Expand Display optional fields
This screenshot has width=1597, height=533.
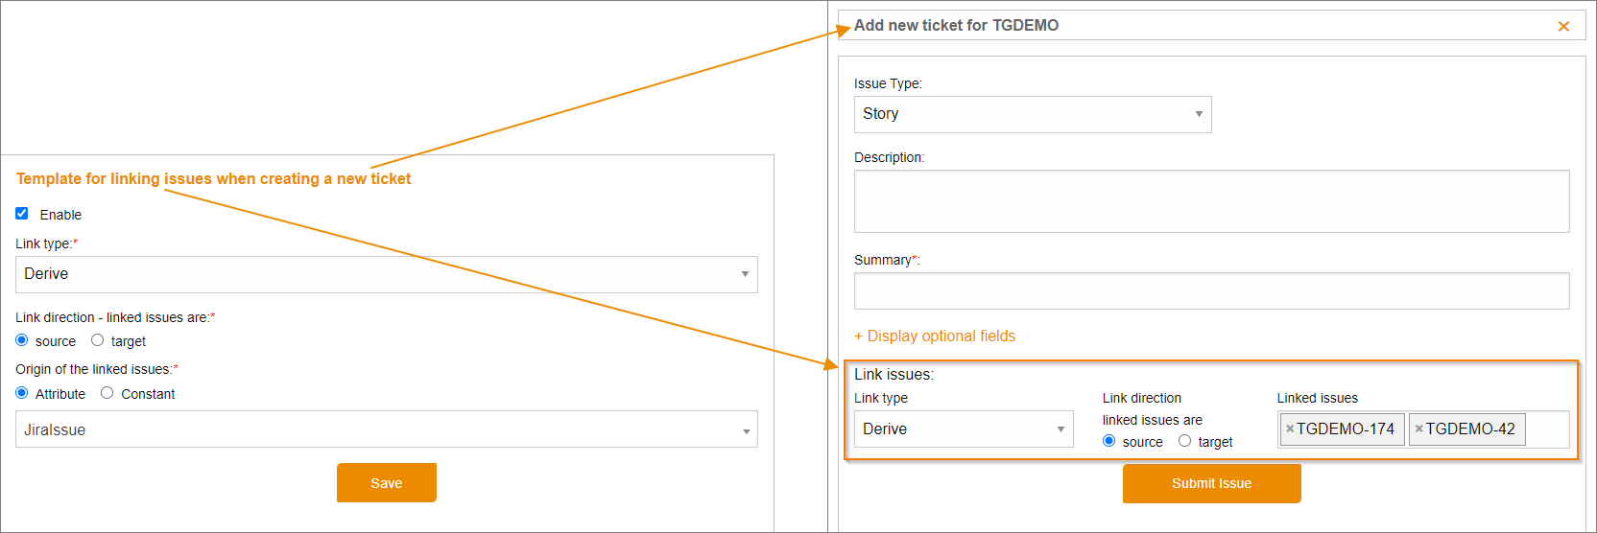pyautogui.click(x=935, y=336)
